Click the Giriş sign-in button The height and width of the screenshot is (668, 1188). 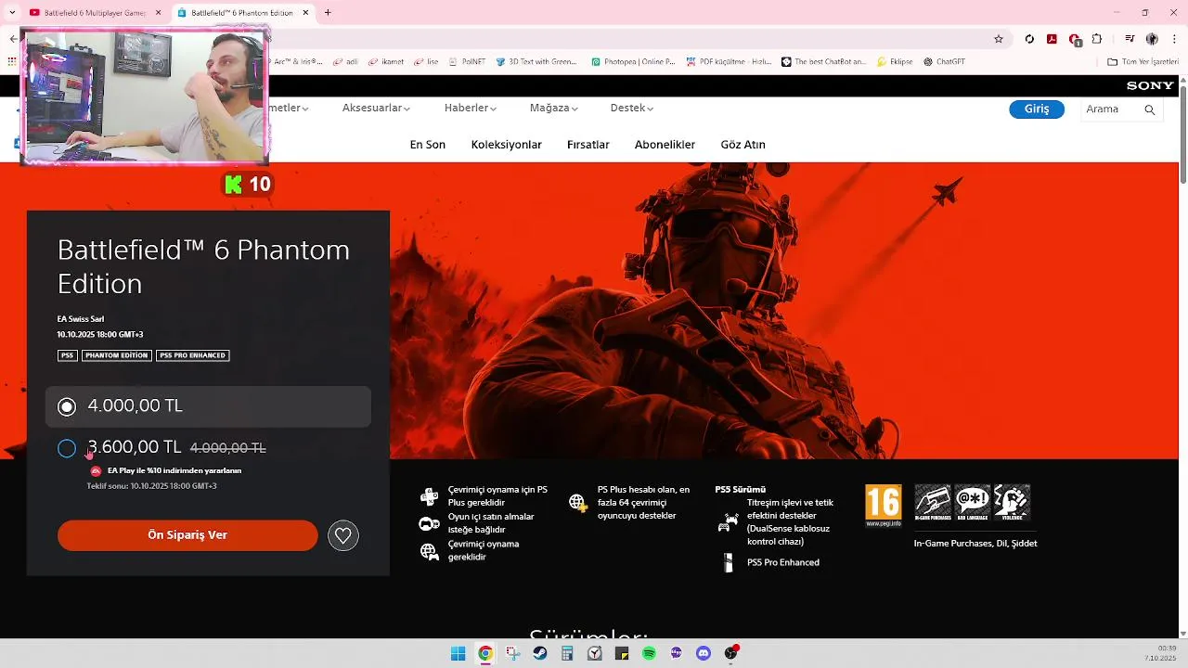1037,109
